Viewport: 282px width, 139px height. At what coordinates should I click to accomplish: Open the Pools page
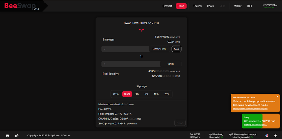pyautogui.click(x=210, y=6)
